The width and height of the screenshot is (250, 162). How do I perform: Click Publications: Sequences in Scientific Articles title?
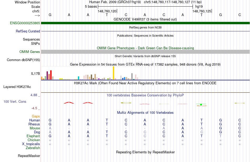click(x=145, y=36)
